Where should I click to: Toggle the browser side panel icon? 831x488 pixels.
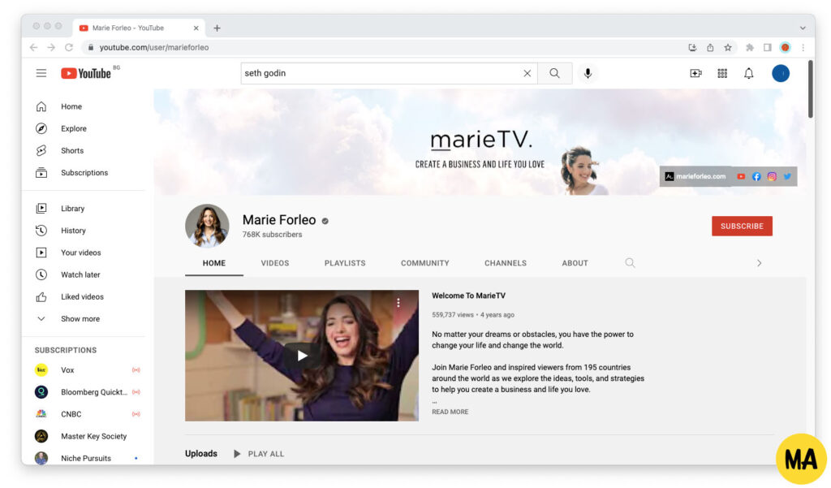pyautogui.click(x=767, y=47)
